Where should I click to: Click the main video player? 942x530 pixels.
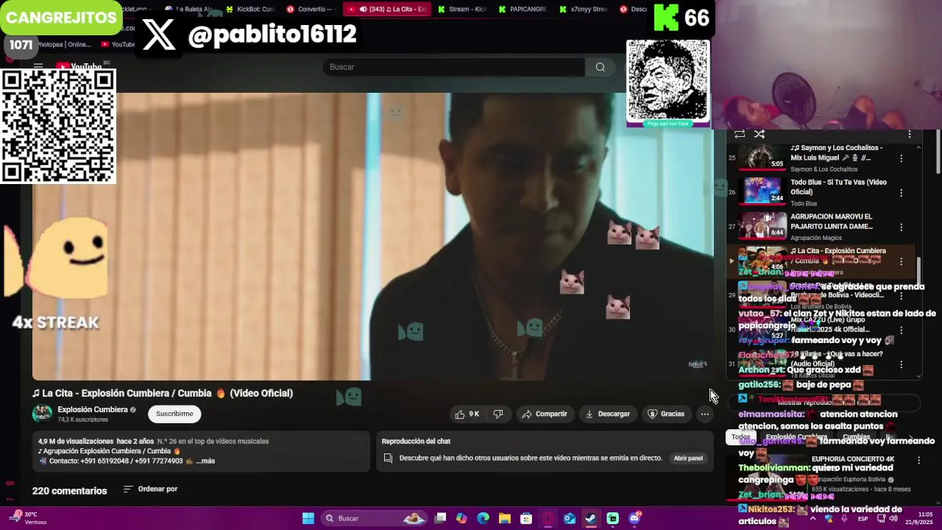(x=372, y=236)
